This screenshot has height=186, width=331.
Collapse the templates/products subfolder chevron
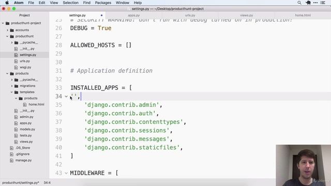coord(16,98)
